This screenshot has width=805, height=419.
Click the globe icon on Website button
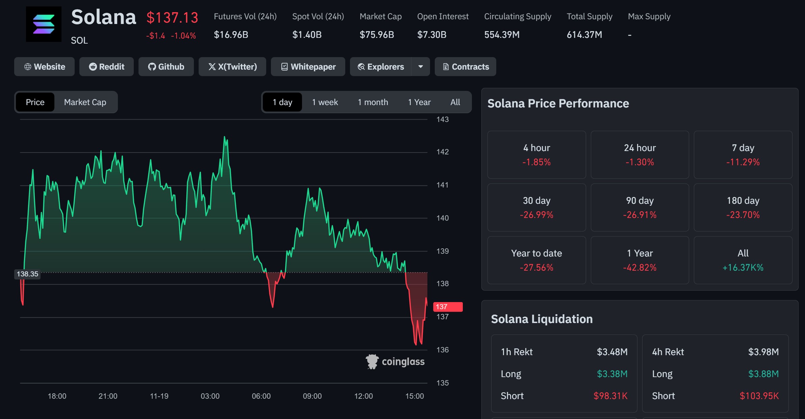[28, 67]
